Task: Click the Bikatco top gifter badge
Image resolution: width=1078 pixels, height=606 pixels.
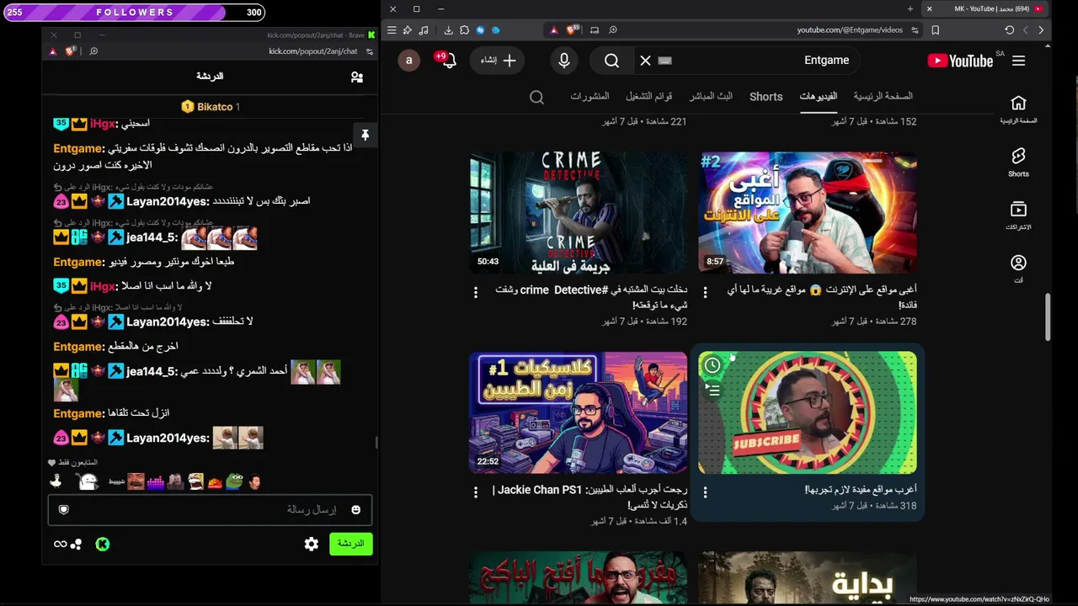Action: coord(211,107)
